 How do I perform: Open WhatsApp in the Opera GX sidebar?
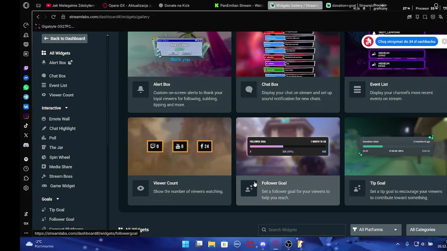(26, 88)
